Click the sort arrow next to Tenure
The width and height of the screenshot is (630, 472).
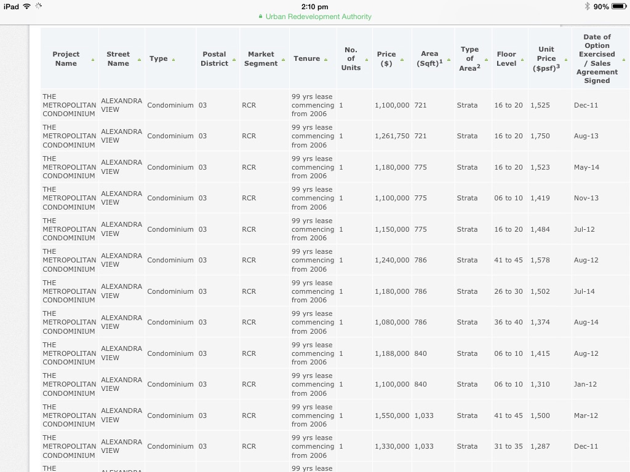point(325,60)
